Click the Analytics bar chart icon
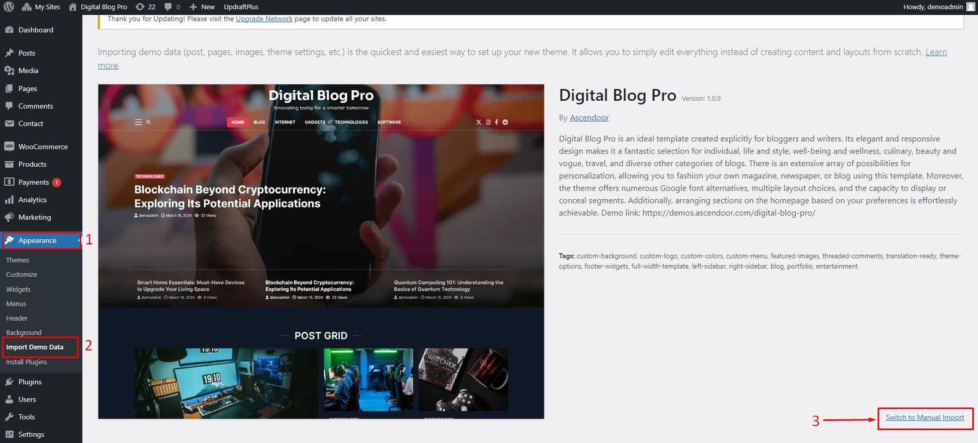Screen dimensions: 978x443 (9, 200)
